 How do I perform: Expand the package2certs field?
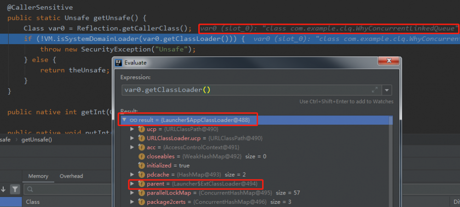(132, 202)
